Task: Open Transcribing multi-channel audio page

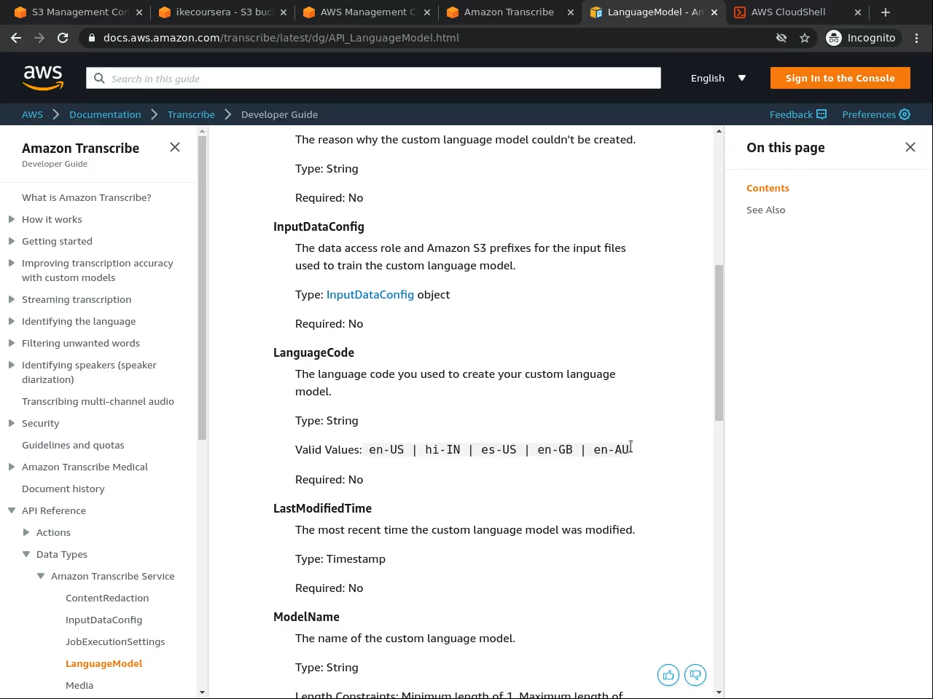Action: pyautogui.click(x=98, y=401)
